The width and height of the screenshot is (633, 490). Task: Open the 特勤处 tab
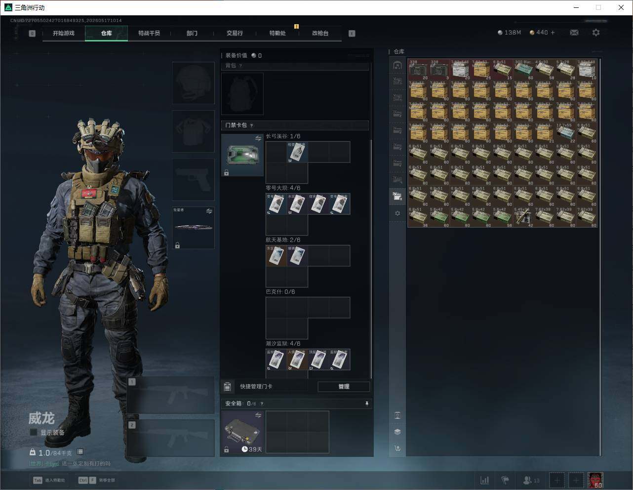[277, 33]
